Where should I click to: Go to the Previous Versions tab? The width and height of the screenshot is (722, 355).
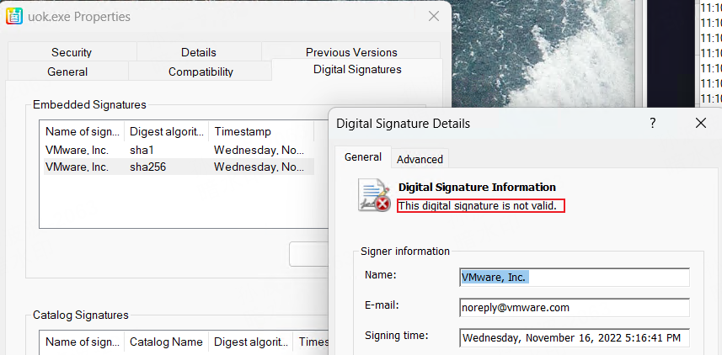point(351,52)
